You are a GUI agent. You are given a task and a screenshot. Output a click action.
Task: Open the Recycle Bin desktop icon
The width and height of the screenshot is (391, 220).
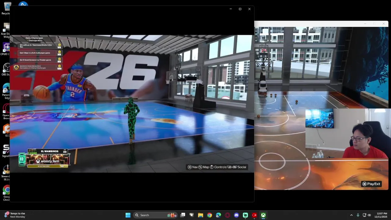click(x=6, y=8)
